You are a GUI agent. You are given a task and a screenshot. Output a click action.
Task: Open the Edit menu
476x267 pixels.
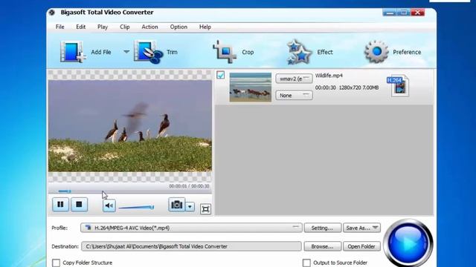[x=81, y=27]
